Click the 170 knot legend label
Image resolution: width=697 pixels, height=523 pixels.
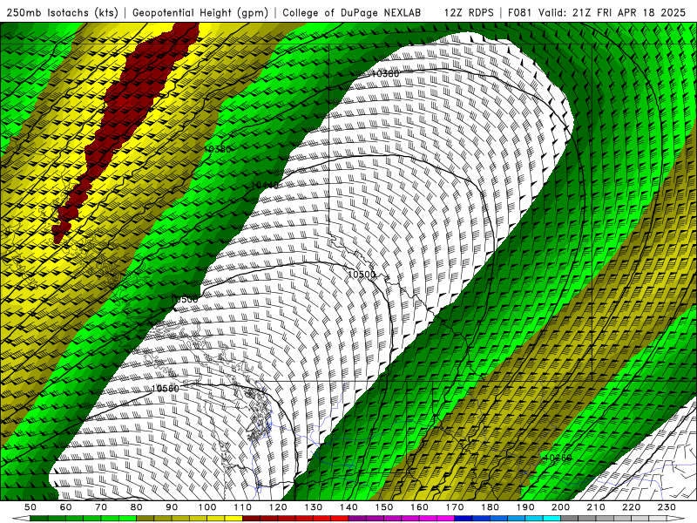455,507
